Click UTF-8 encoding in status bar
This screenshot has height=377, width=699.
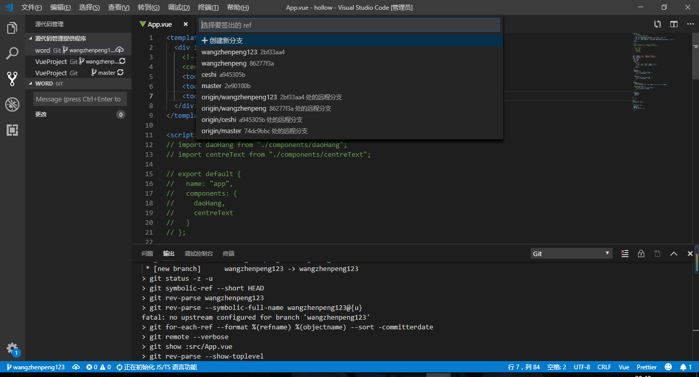(x=582, y=367)
